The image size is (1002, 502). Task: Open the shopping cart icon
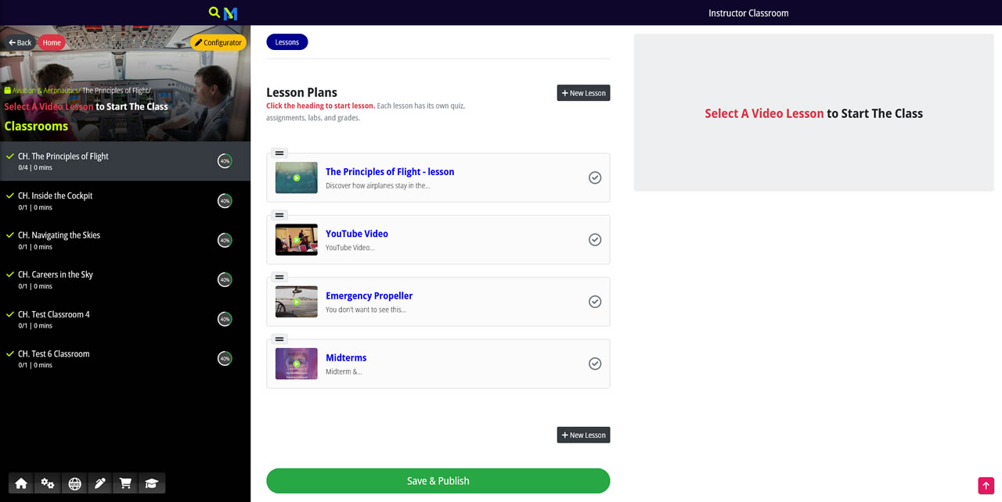pos(125,483)
